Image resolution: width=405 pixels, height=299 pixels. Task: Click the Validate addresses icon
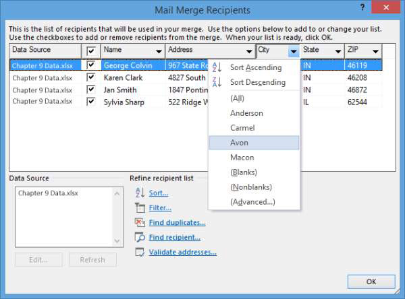140,252
